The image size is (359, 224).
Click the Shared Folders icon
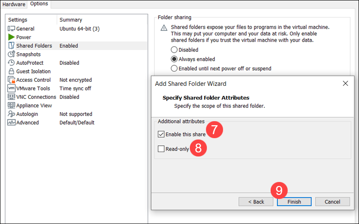coord(12,46)
